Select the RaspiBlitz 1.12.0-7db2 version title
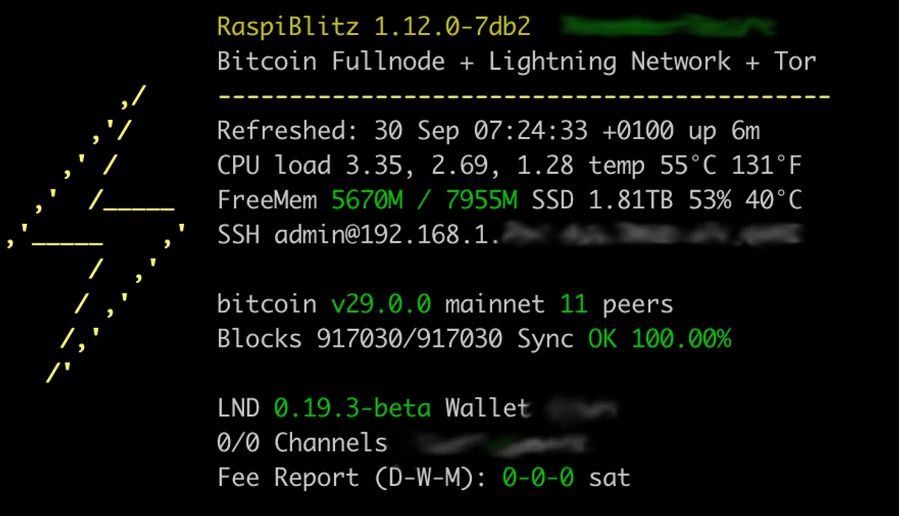The height and width of the screenshot is (516, 899). click(374, 27)
